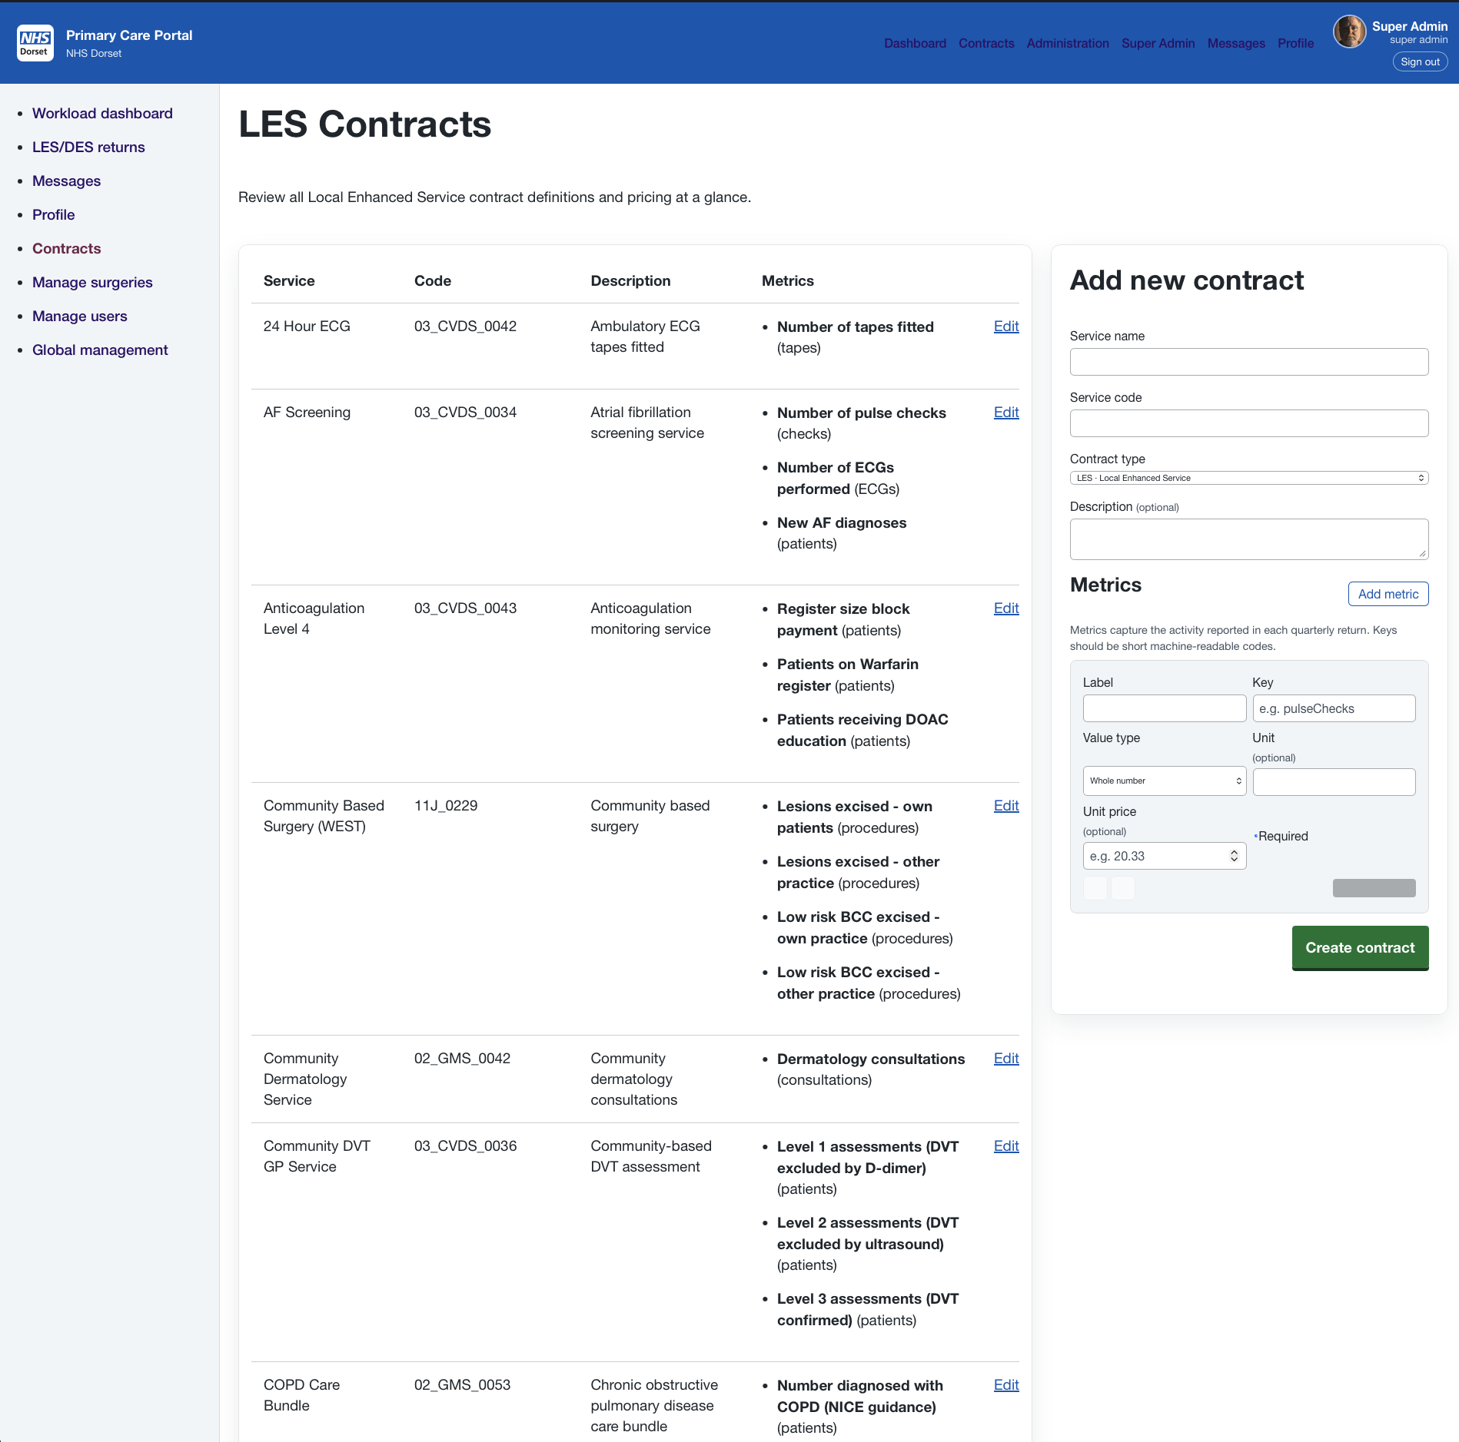Click the Super Admin profile avatar

click(1349, 31)
